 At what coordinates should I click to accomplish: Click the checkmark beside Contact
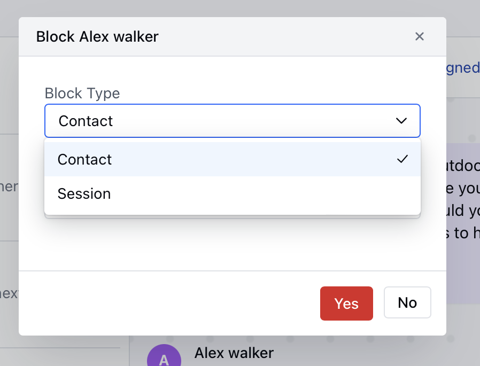click(x=402, y=159)
